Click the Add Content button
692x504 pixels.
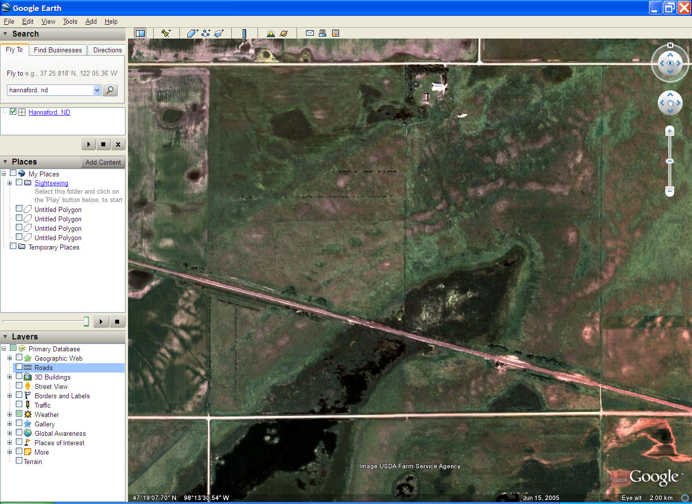click(x=103, y=162)
